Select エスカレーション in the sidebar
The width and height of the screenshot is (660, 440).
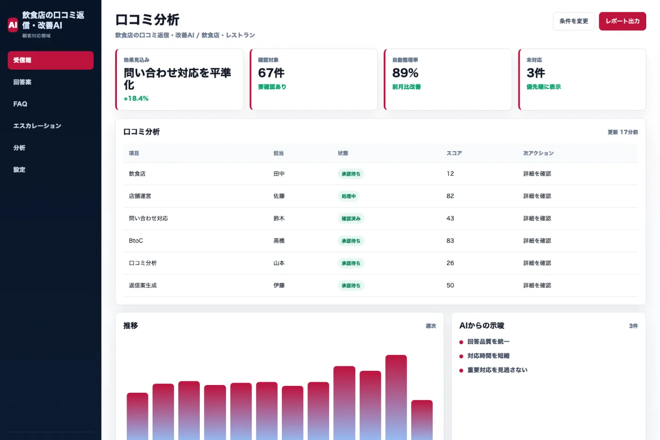click(50, 126)
